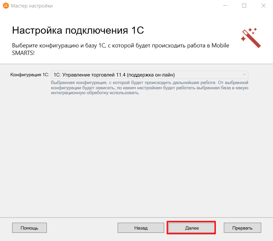
Task: Go back with the Назад button
Action: click(141, 228)
